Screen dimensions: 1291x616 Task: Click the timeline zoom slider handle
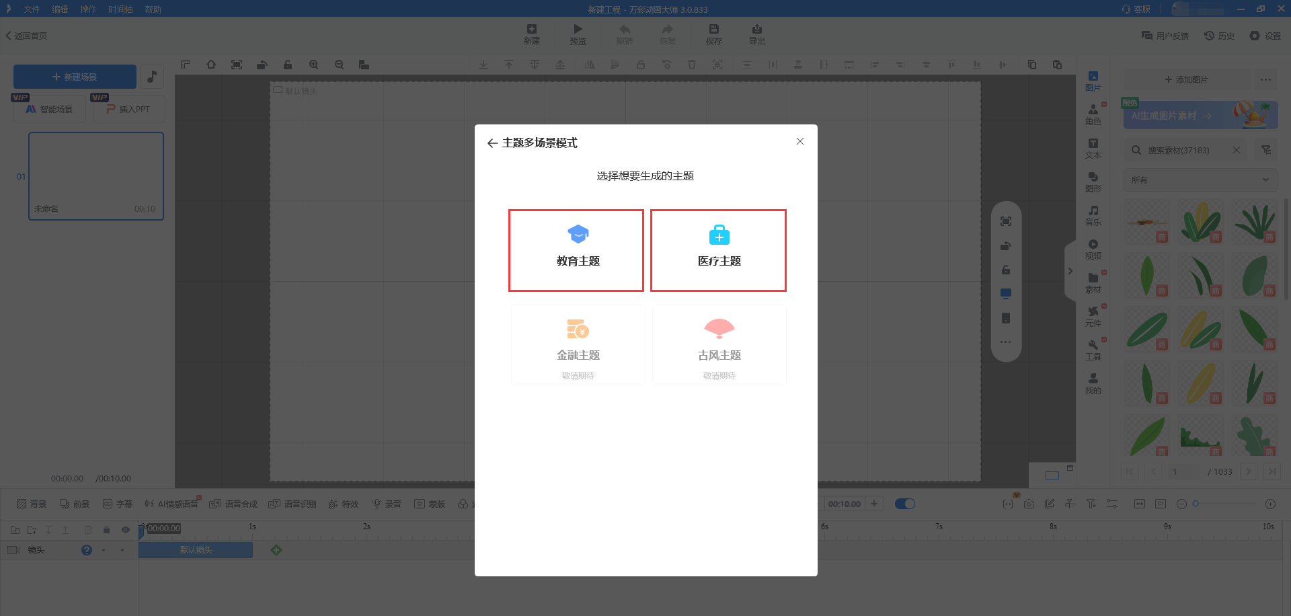pyautogui.click(x=1196, y=504)
